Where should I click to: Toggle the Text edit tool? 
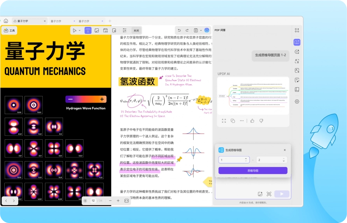88,30
